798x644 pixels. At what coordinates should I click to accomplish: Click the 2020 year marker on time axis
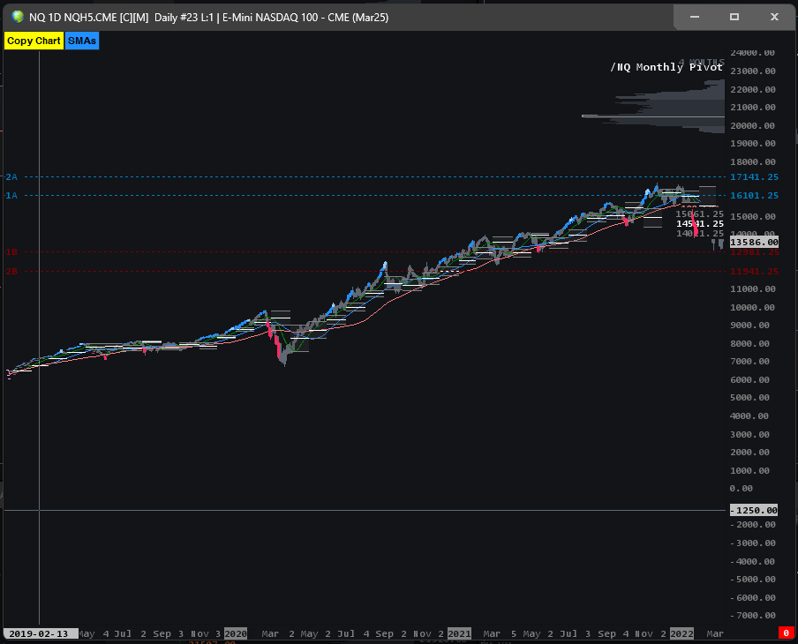pos(236,633)
